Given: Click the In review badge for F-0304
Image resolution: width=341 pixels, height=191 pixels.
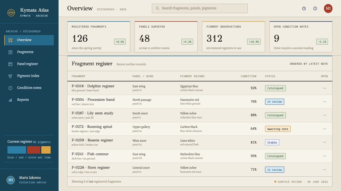Looking at the screenshot, I should click(275, 102).
